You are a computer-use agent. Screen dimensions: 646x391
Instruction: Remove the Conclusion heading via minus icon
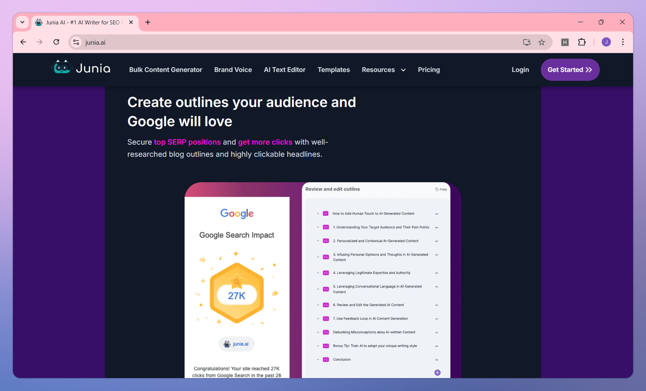point(437,359)
